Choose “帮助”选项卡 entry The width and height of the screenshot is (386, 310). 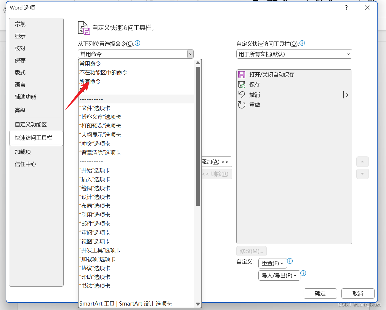[x=137, y=277]
